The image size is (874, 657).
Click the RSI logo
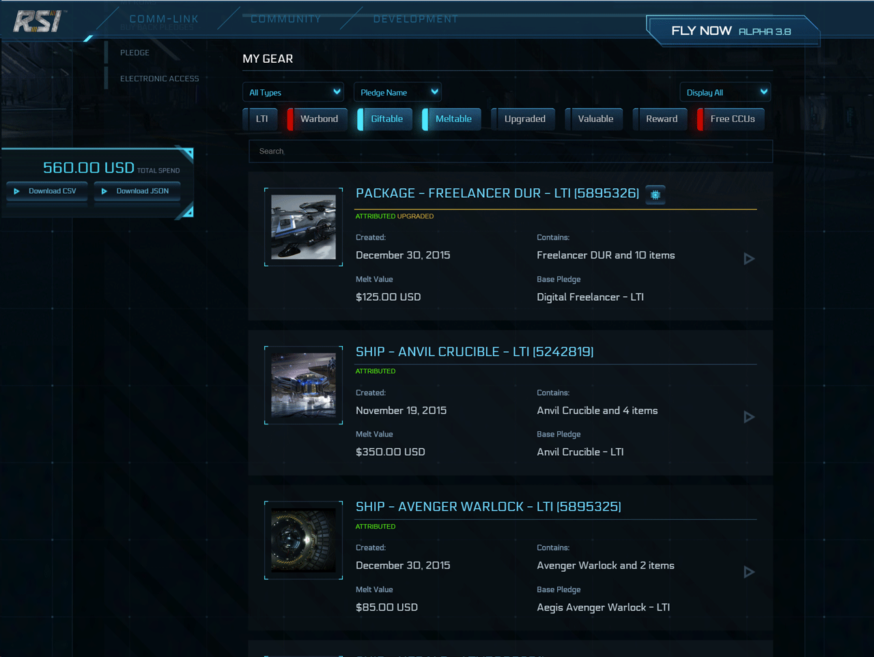40,22
